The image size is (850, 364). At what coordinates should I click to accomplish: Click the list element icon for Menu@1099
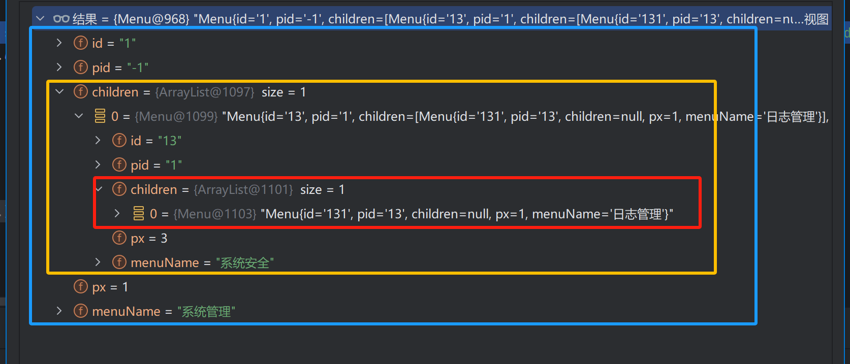[100, 116]
